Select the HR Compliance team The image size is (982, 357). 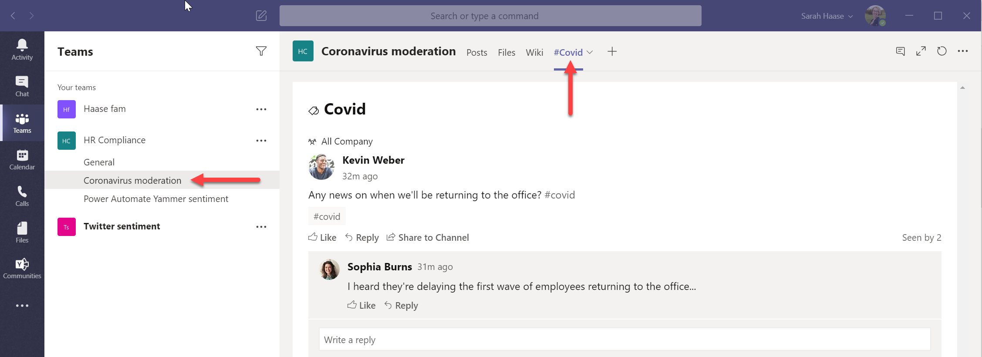(x=115, y=140)
